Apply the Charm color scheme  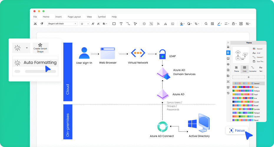(246, 87)
